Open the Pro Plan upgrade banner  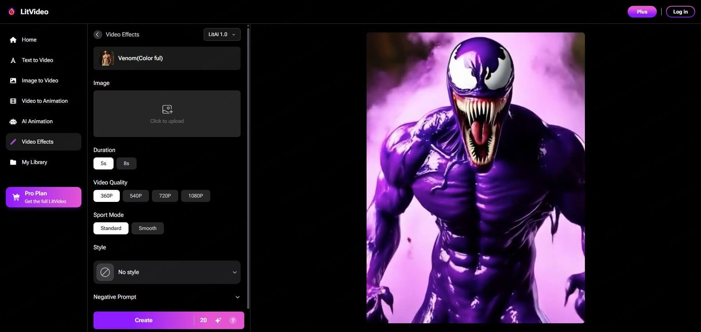click(x=43, y=197)
